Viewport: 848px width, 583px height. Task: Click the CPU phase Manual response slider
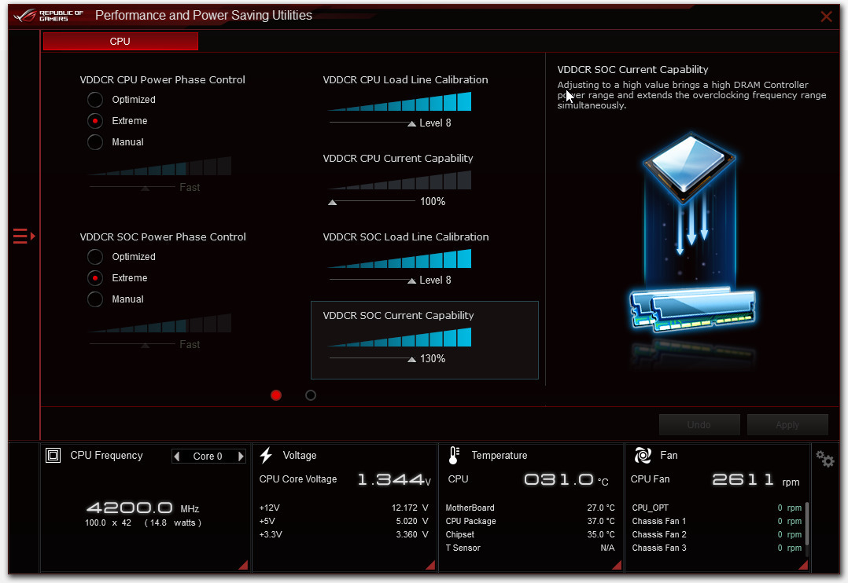145,188
